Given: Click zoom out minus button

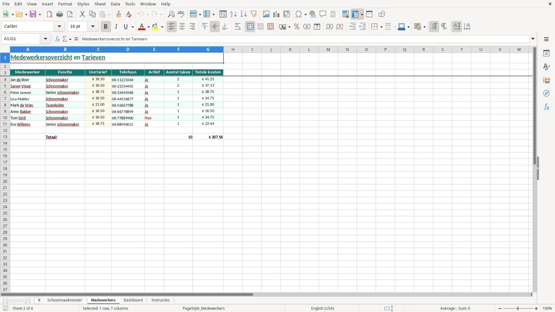Looking at the screenshot, I should click(500, 308).
